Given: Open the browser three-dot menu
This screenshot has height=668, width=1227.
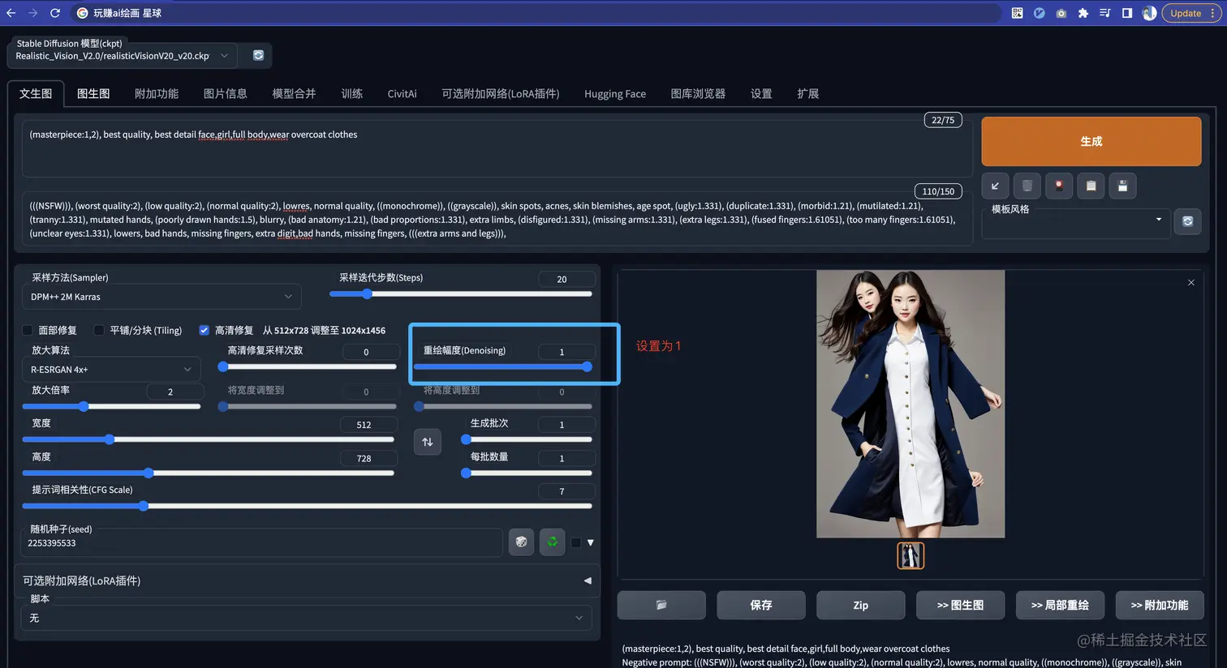Looking at the screenshot, I should click(x=1212, y=13).
